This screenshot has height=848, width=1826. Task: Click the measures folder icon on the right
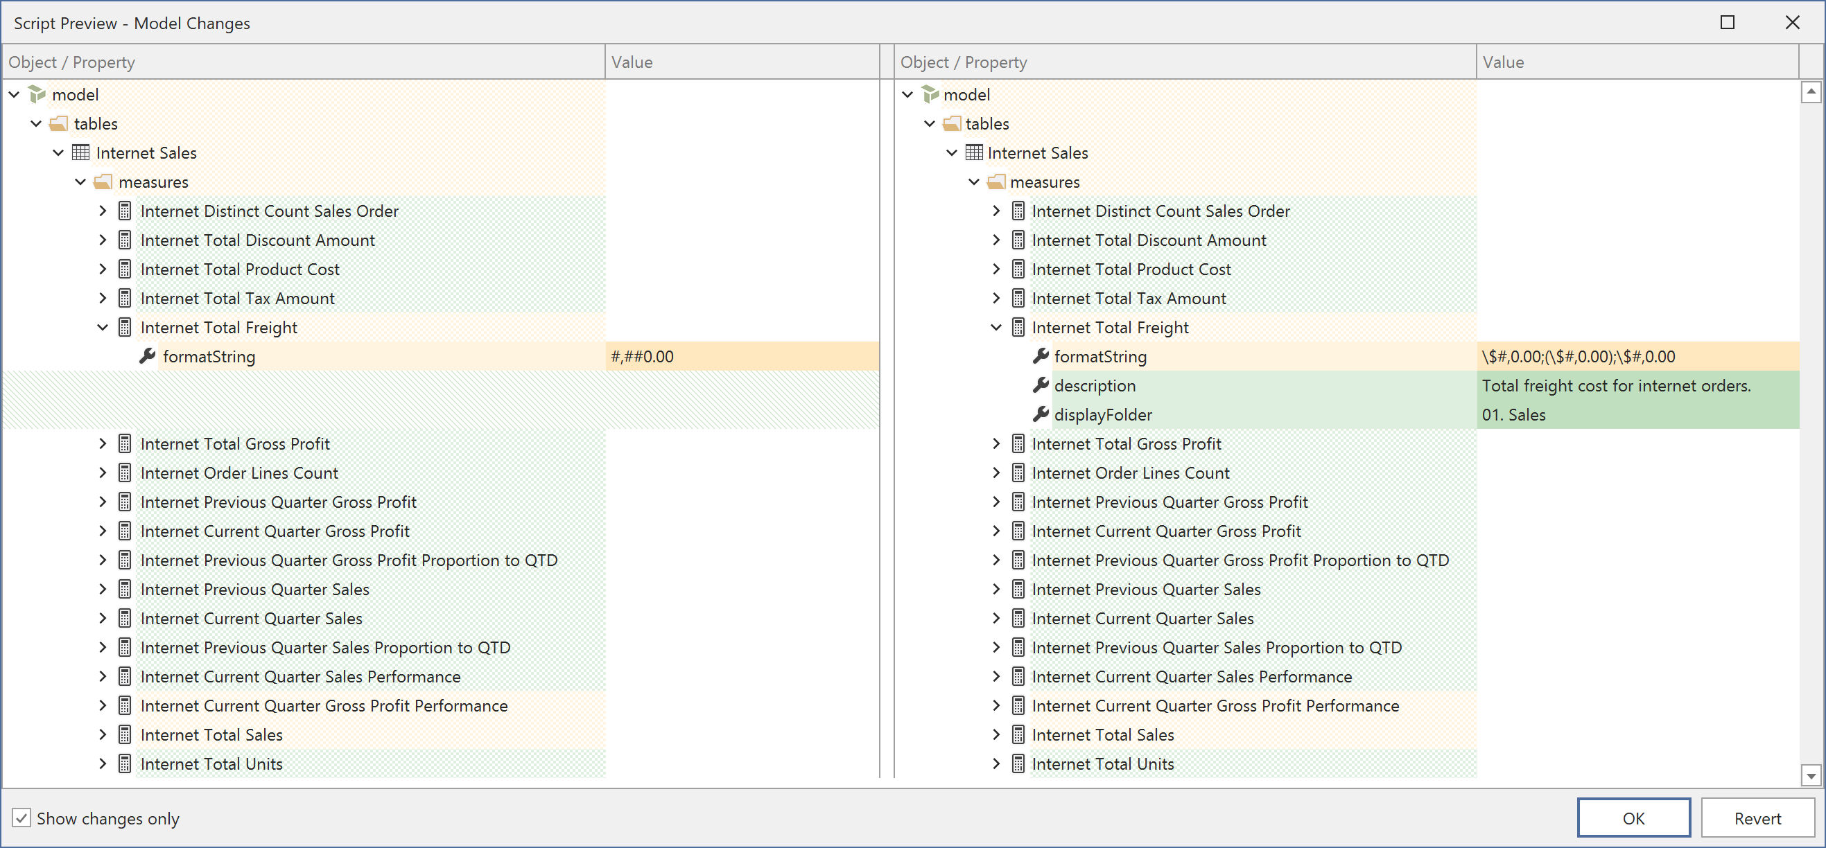point(996,182)
